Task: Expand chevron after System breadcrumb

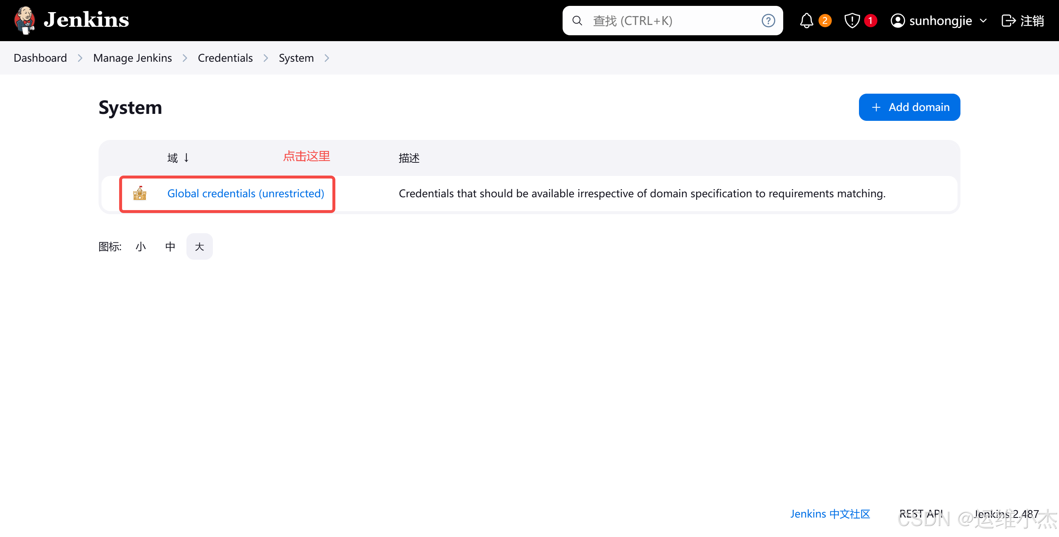Action: click(x=327, y=58)
